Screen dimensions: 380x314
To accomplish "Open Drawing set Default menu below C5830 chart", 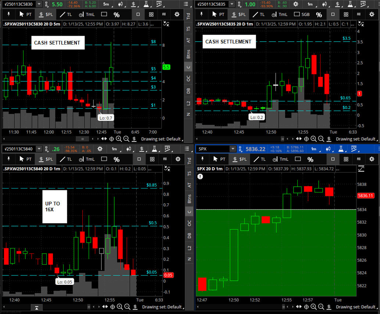I will 162,139.
